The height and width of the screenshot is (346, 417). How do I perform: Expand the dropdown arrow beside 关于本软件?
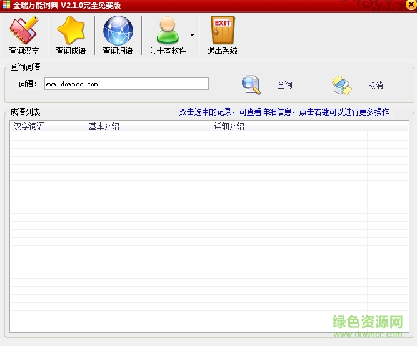pos(193,35)
